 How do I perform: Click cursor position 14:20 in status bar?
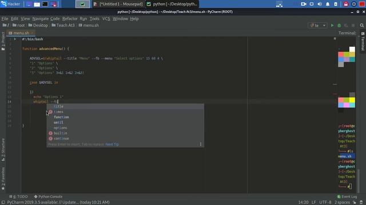click(303, 203)
